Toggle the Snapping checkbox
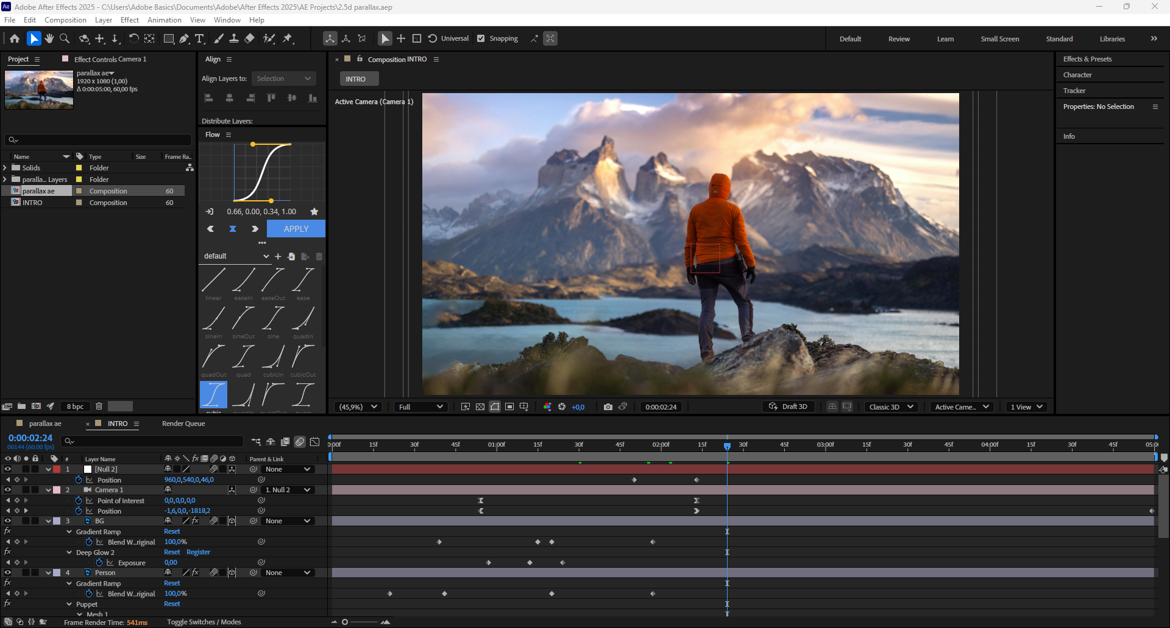Screen dimensions: 1170x628 pos(481,38)
